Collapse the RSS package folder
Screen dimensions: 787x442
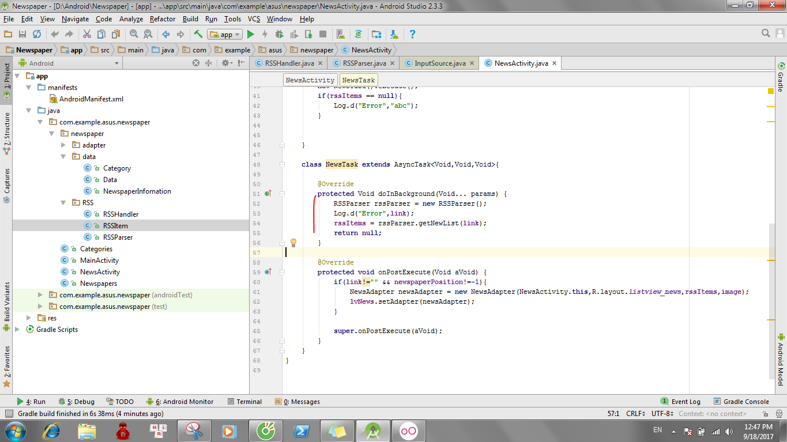point(64,203)
